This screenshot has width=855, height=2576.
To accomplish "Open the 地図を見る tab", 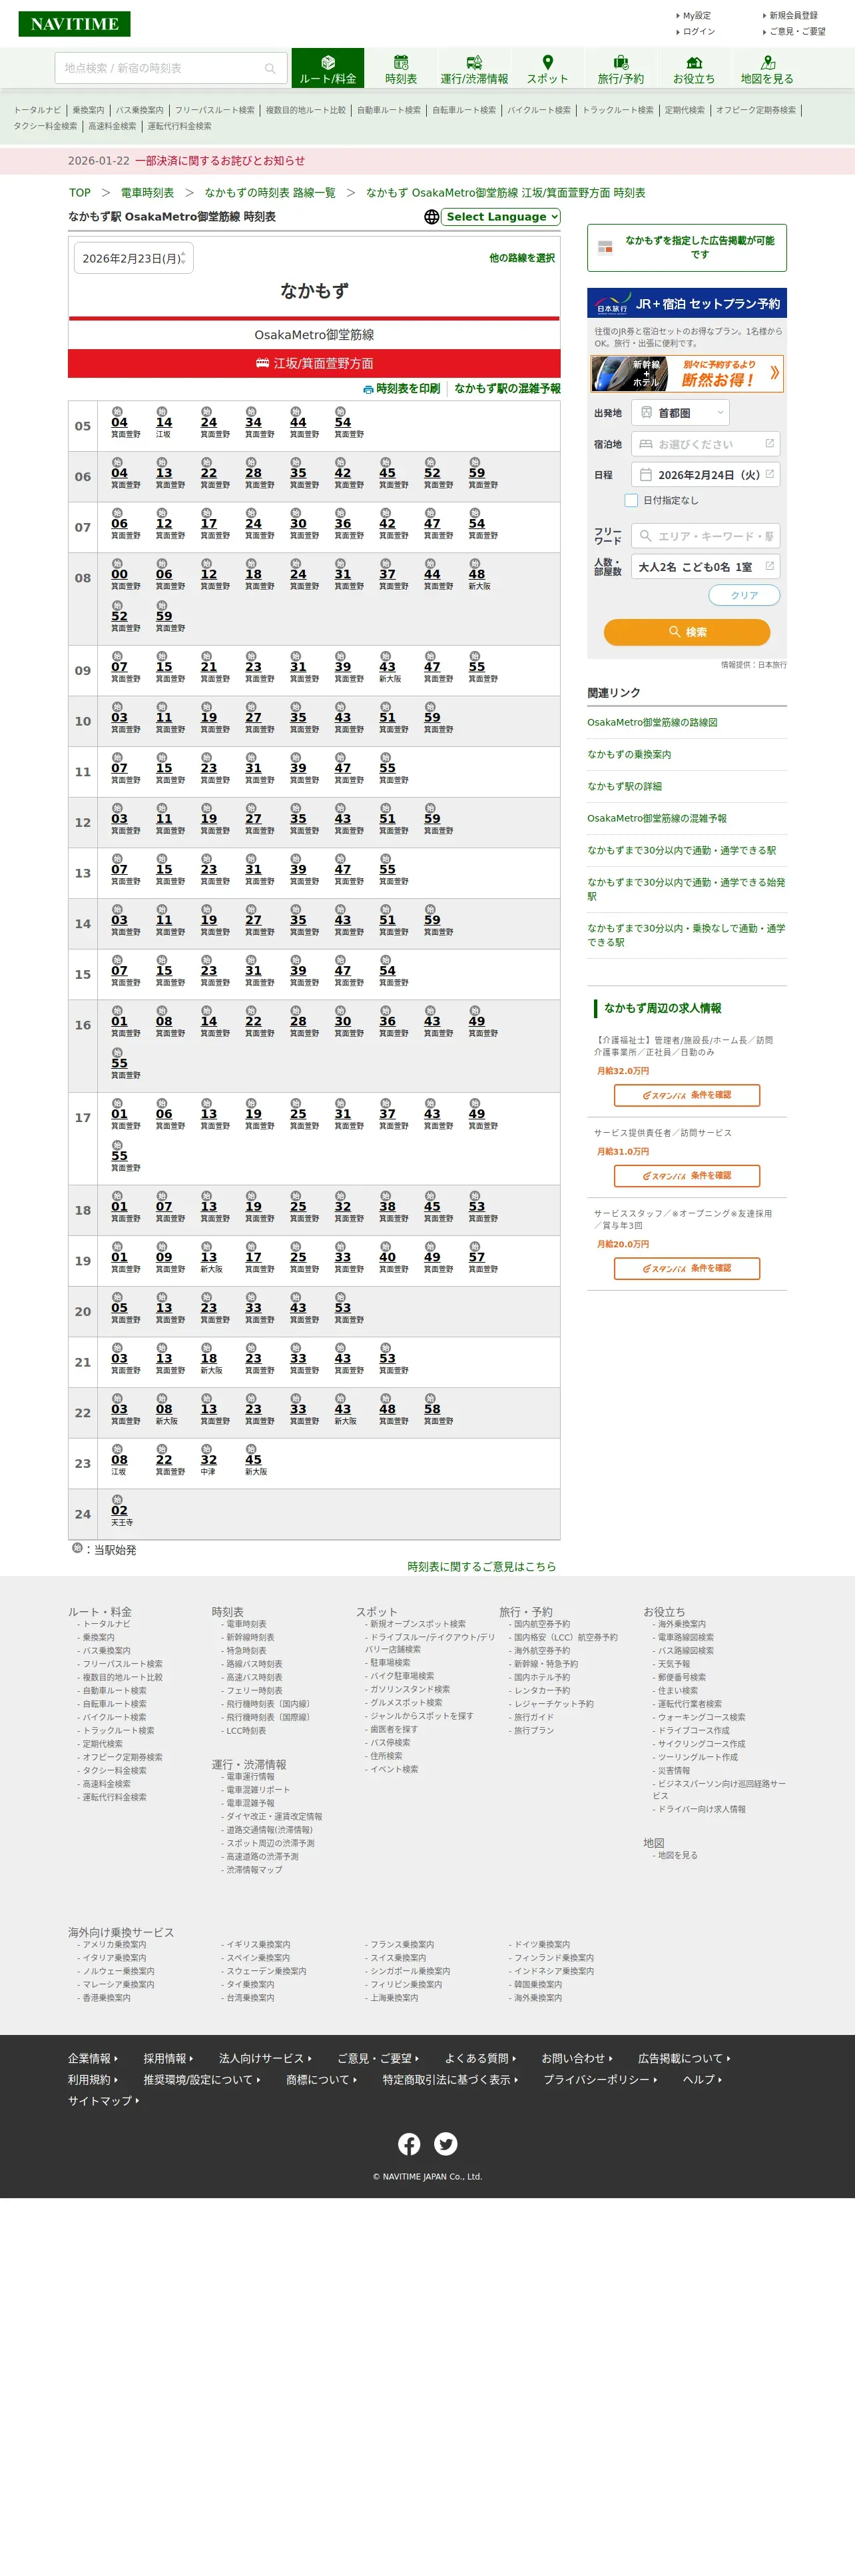I will pyautogui.click(x=767, y=69).
